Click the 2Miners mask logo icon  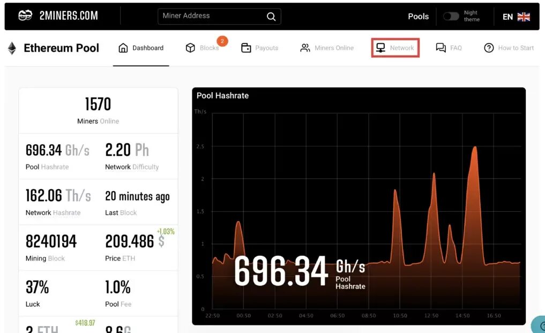[x=25, y=16]
